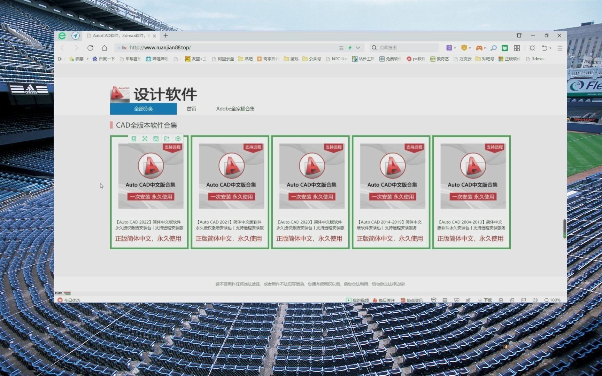Open the 收藏 favorites bookmark

point(76,59)
